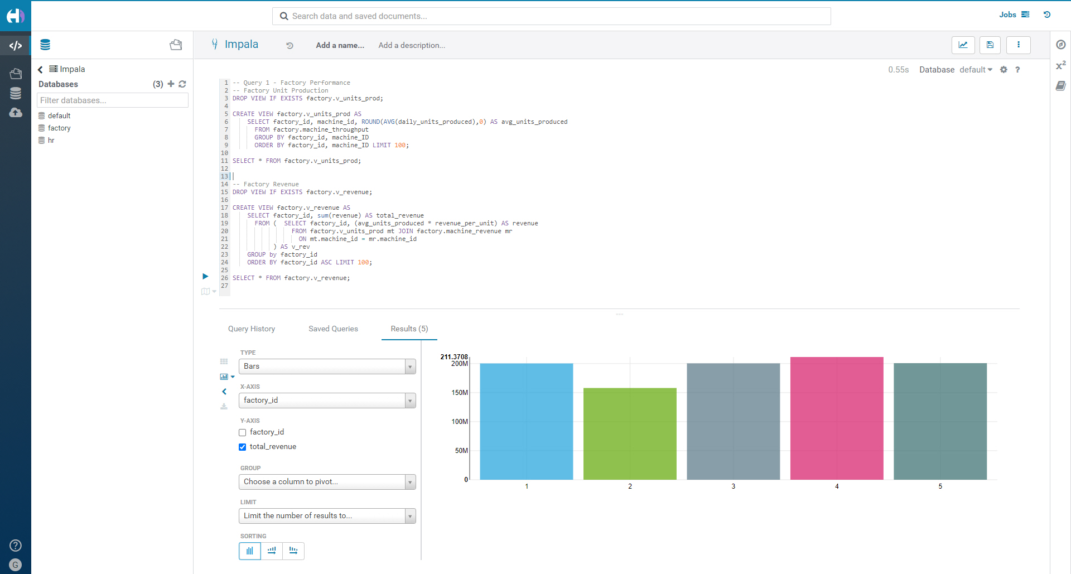Image resolution: width=1071 pixels, height=574 pixels.
Task: Open the explain query dropdown icon below play
Action: (x=209, y=291)
